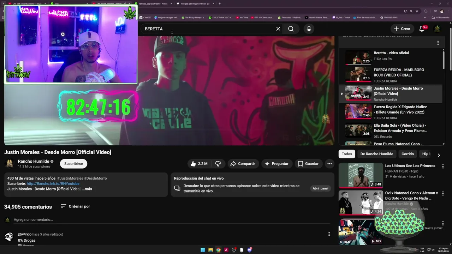Screen dimensions: 452x254
Task: Open the Kick / Twitch VOD bookmark
Action: pyautogui.click(x=221, y=18)
